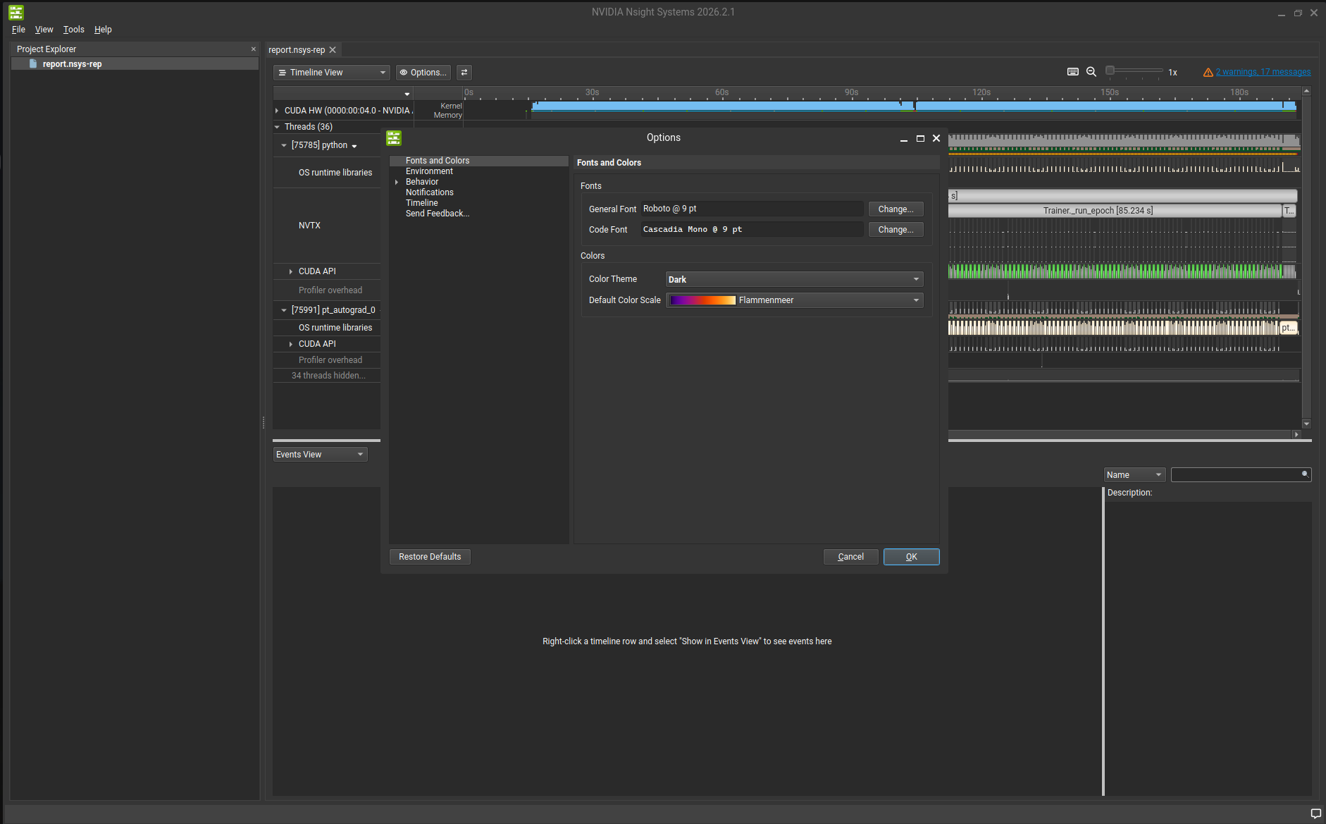The image size is (1326, 824).
Task: Open the Timeline View dropdown
Action: click(x=331, y=73)
